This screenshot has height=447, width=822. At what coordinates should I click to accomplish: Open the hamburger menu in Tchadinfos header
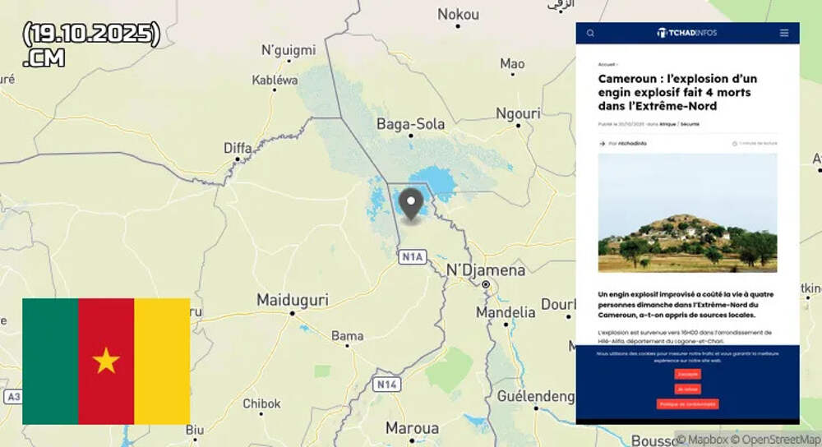[x=784, y=33]
